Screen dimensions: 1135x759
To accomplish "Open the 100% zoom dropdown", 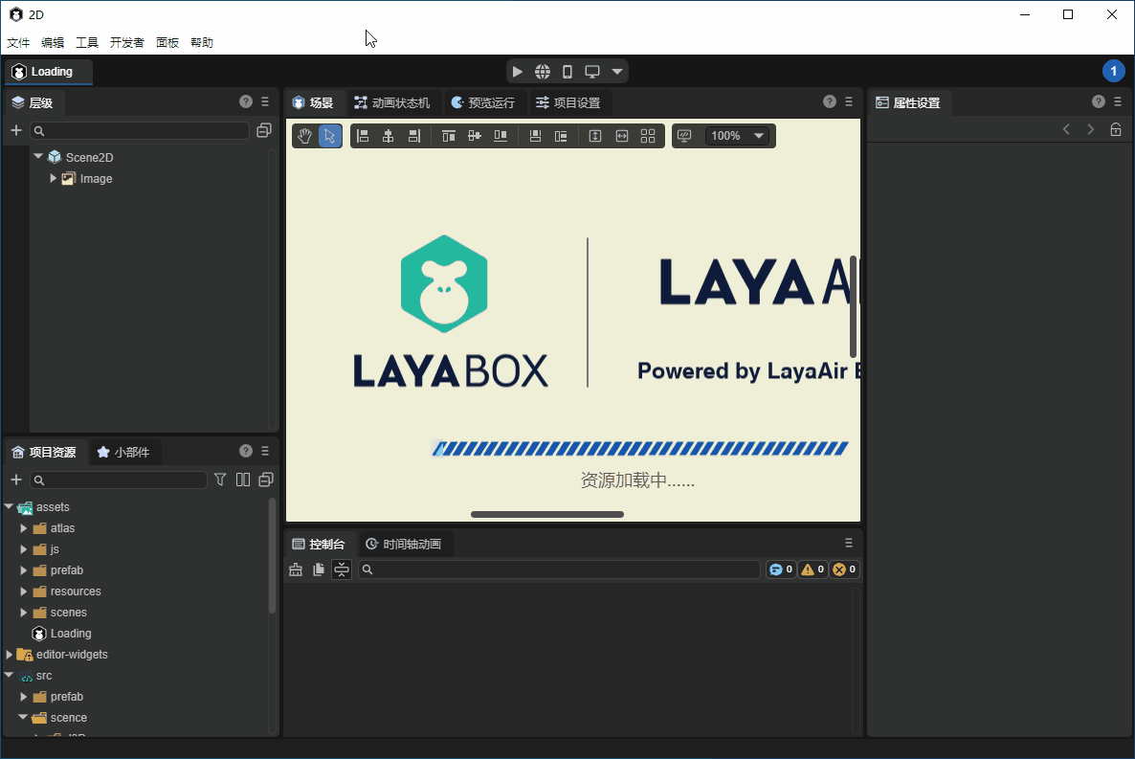I will point(737,136).
